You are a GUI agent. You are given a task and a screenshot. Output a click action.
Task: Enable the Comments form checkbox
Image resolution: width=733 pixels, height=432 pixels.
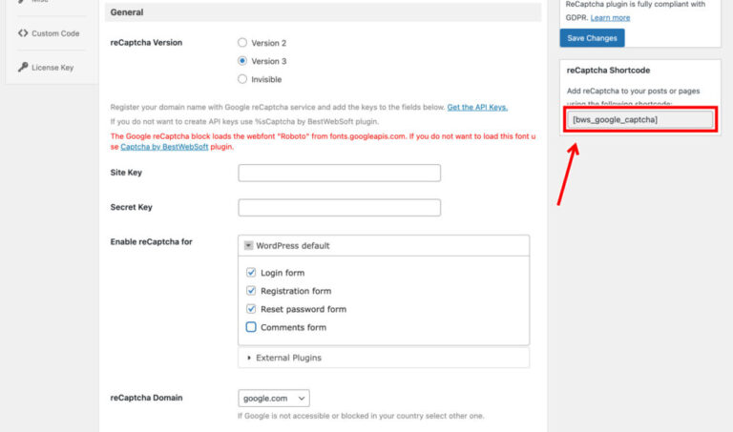click(x=251, y=327)
